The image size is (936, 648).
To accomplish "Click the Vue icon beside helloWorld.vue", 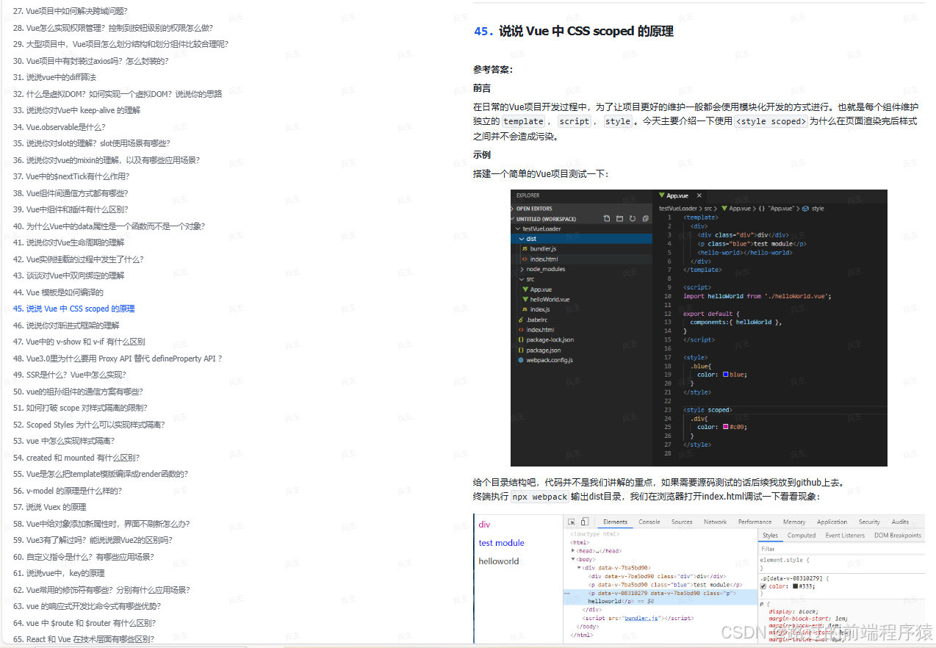I will pyautogui.click(x=525, y=299).
